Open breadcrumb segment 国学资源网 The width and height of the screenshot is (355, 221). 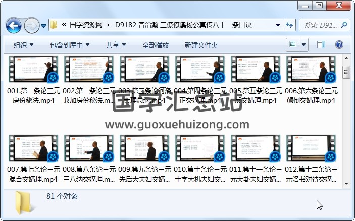click(x=86, y=25)
